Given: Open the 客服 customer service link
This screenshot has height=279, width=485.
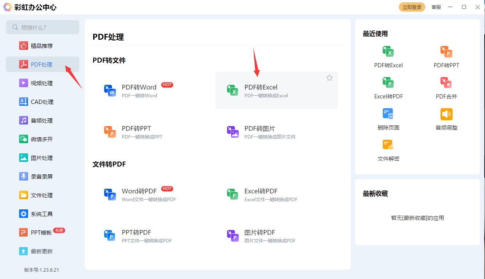Looking at the screenshot, I should (436, 7).
